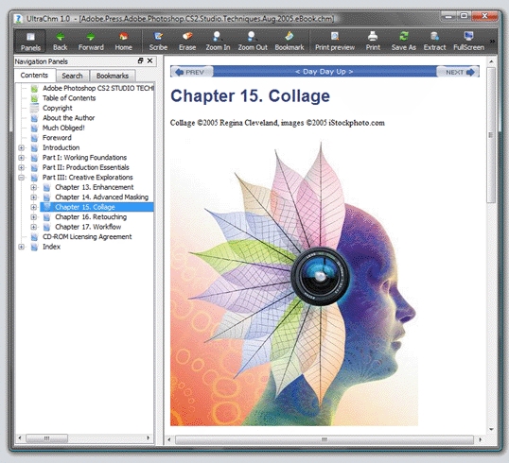Image resolution: width=509 pixels, height=463 pixels.
Task: Click the Foreword book icon
Action: click(34, 138)
